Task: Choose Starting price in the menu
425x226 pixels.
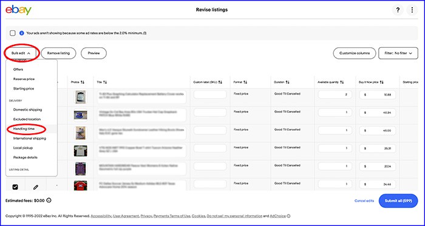Action: coord(24,88)
